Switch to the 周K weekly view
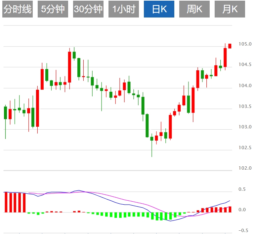Viewport: 255px width, 234px height. (194, 9)
